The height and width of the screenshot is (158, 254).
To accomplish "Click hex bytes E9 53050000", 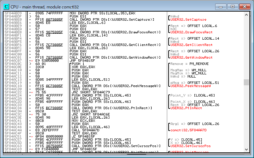I will [47, 61].
